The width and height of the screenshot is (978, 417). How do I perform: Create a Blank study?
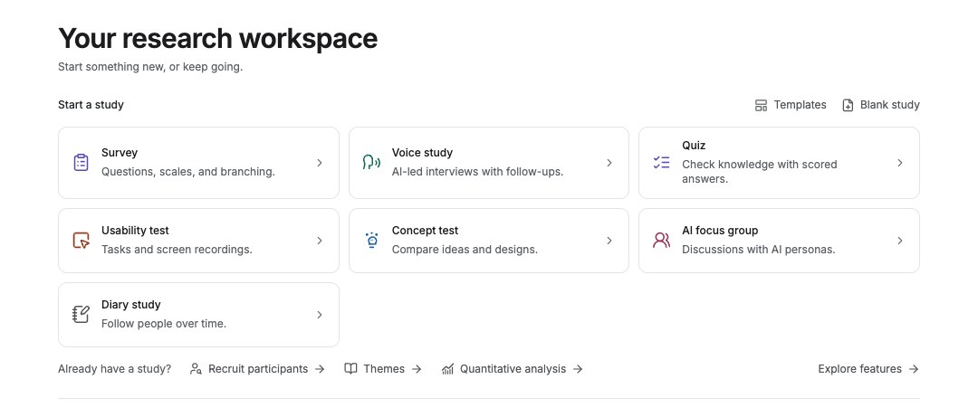click(x=881, y=105)
